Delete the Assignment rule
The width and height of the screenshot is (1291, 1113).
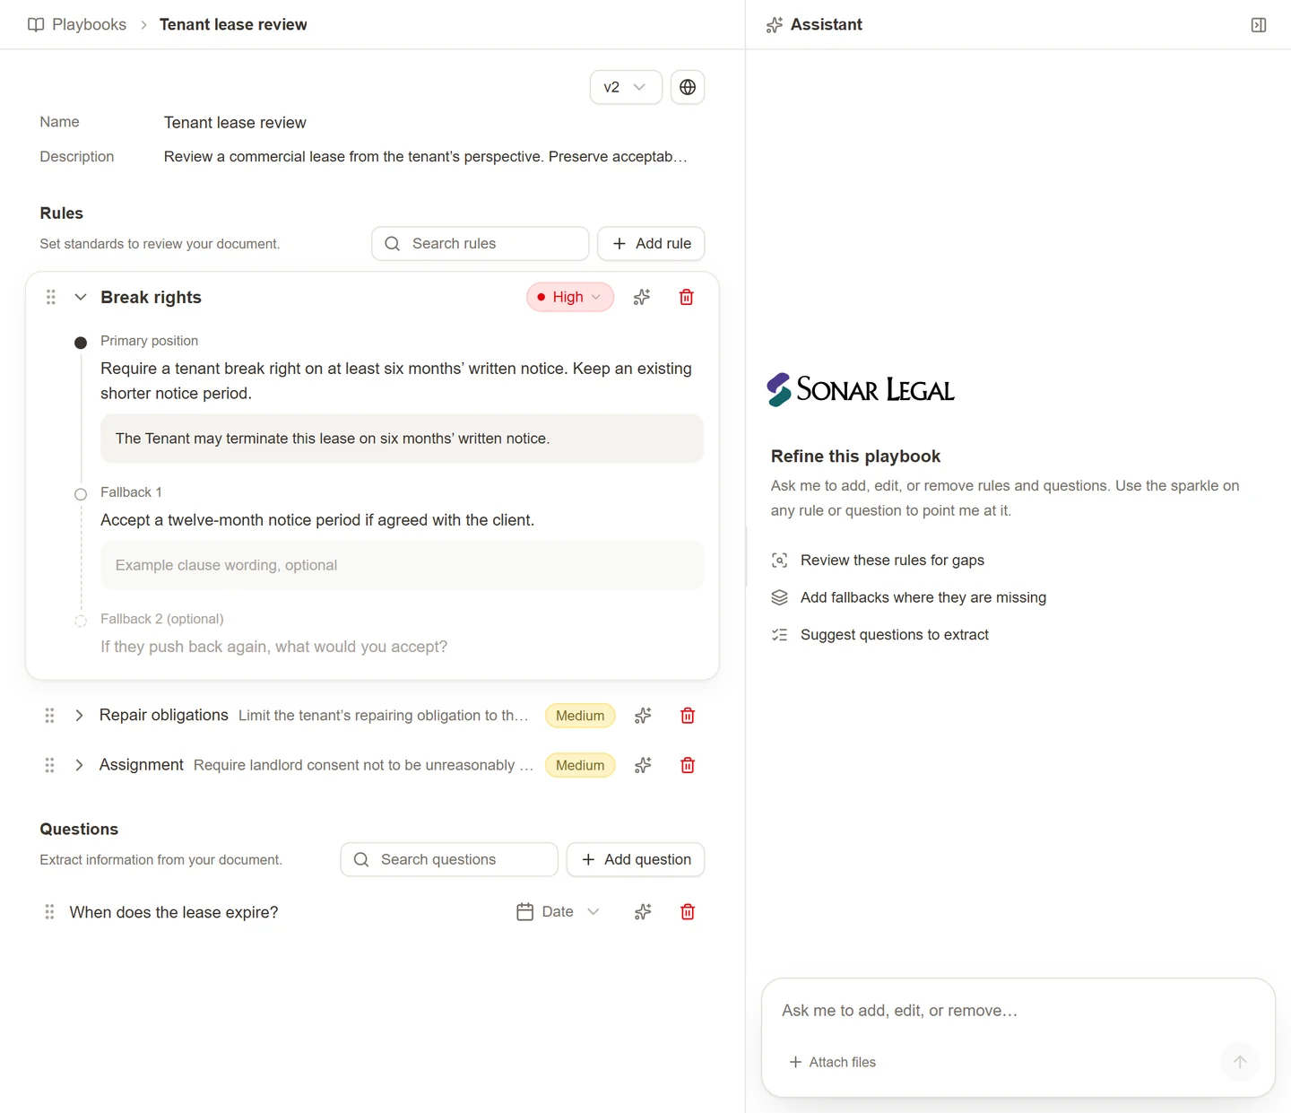688,765
